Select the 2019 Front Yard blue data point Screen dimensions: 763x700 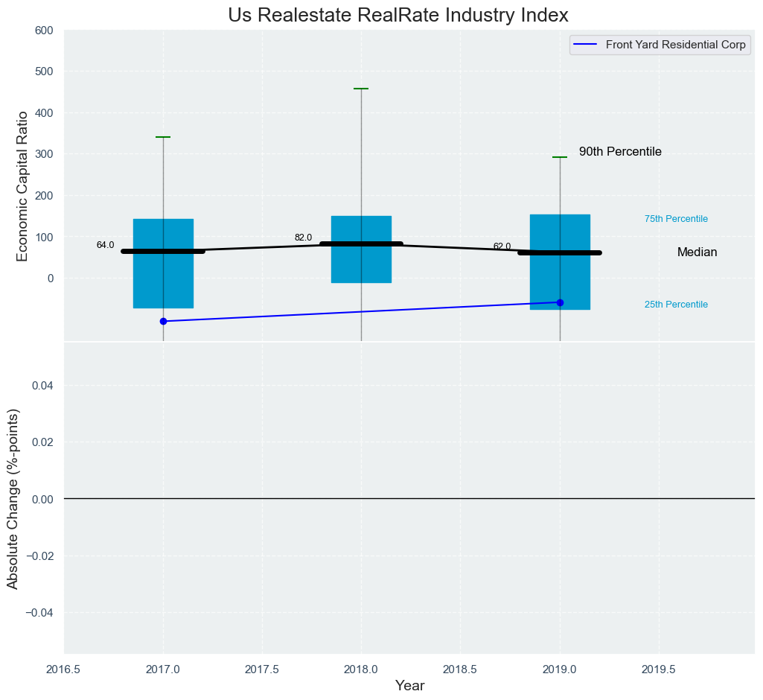(560, 302)
